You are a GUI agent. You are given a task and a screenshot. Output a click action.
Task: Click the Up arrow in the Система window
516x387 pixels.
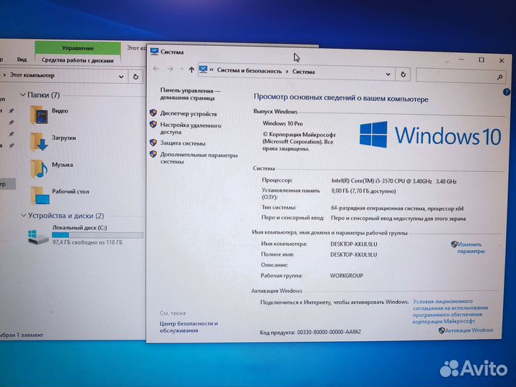coord(191,70)
